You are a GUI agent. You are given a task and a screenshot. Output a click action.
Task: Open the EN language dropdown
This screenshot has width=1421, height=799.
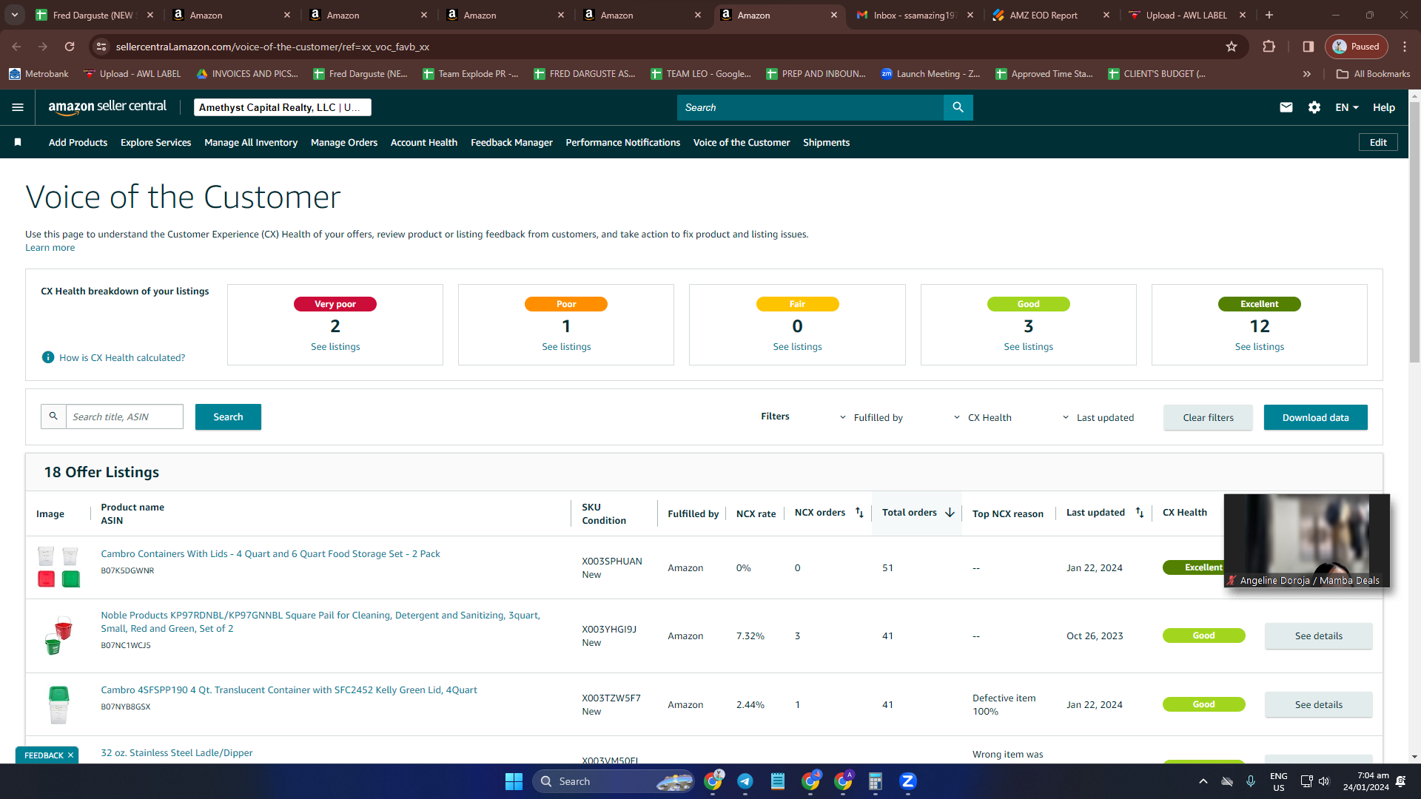tap(1347, 107)
